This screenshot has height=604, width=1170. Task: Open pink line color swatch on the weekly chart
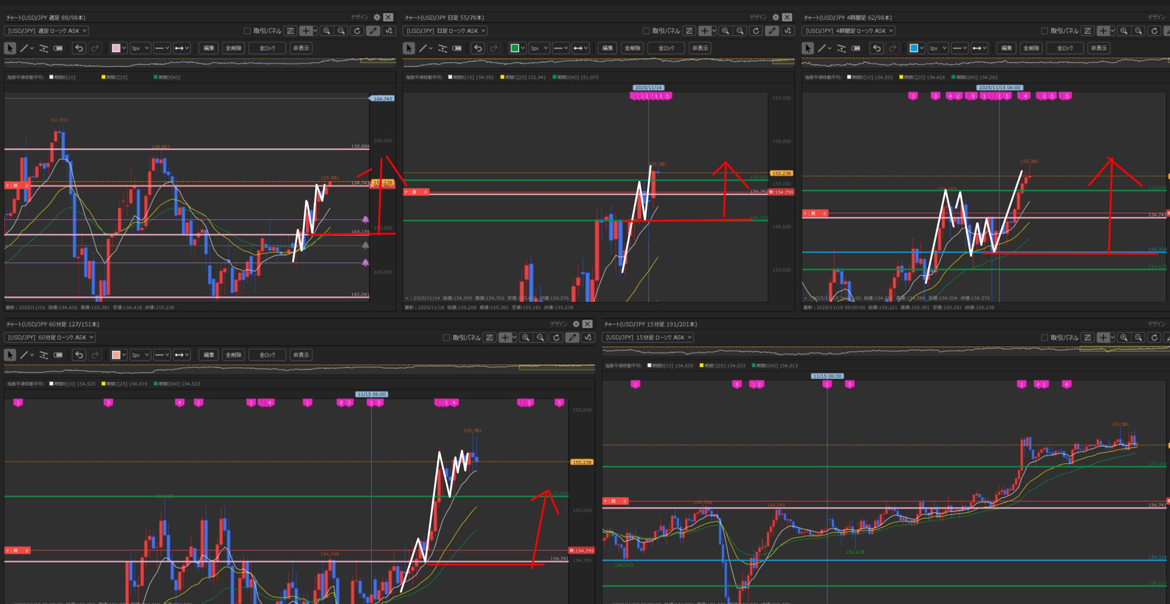(116, 48)
